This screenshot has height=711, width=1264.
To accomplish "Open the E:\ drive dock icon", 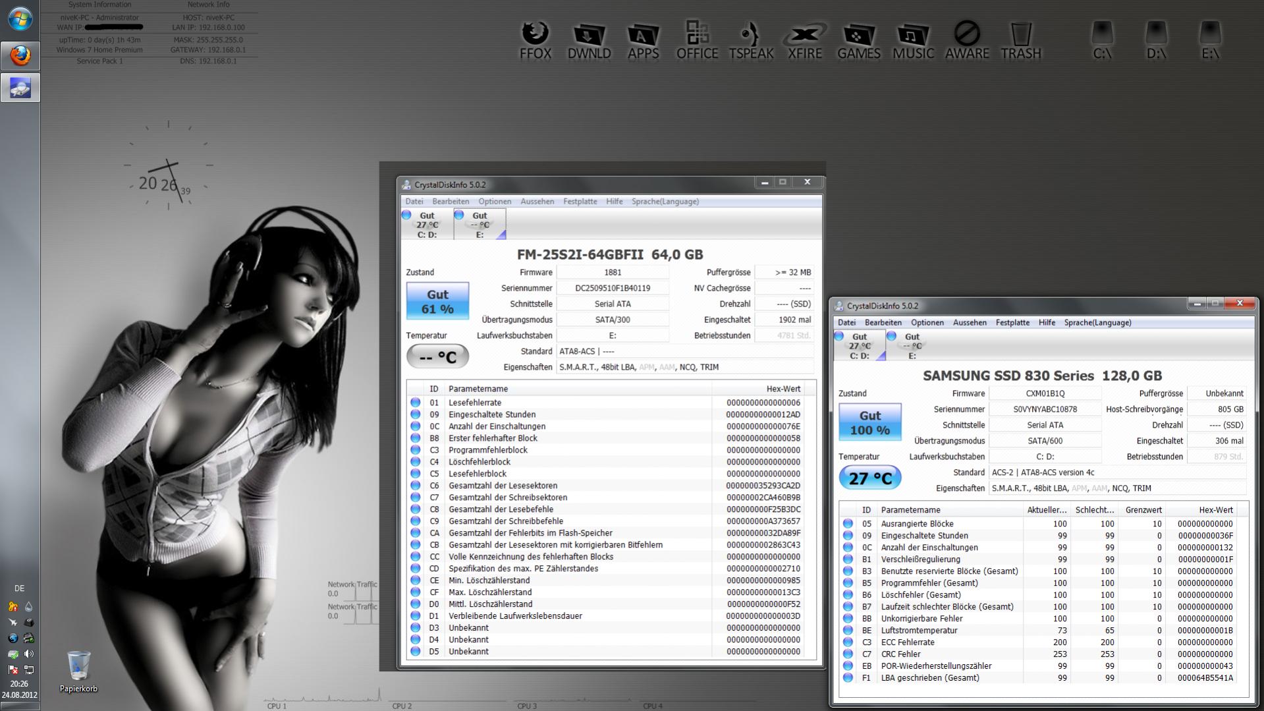I will pyautogui.click(x=1211, y=40).
